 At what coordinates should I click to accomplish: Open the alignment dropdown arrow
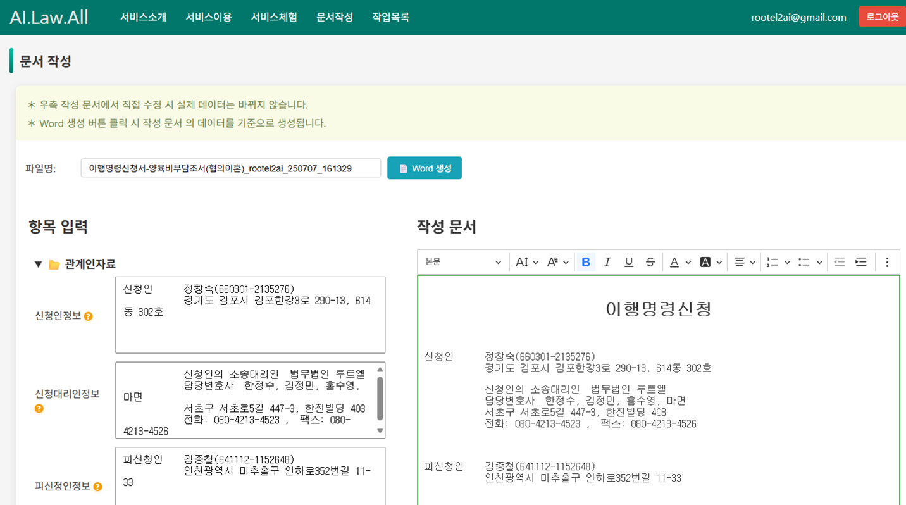752,263
